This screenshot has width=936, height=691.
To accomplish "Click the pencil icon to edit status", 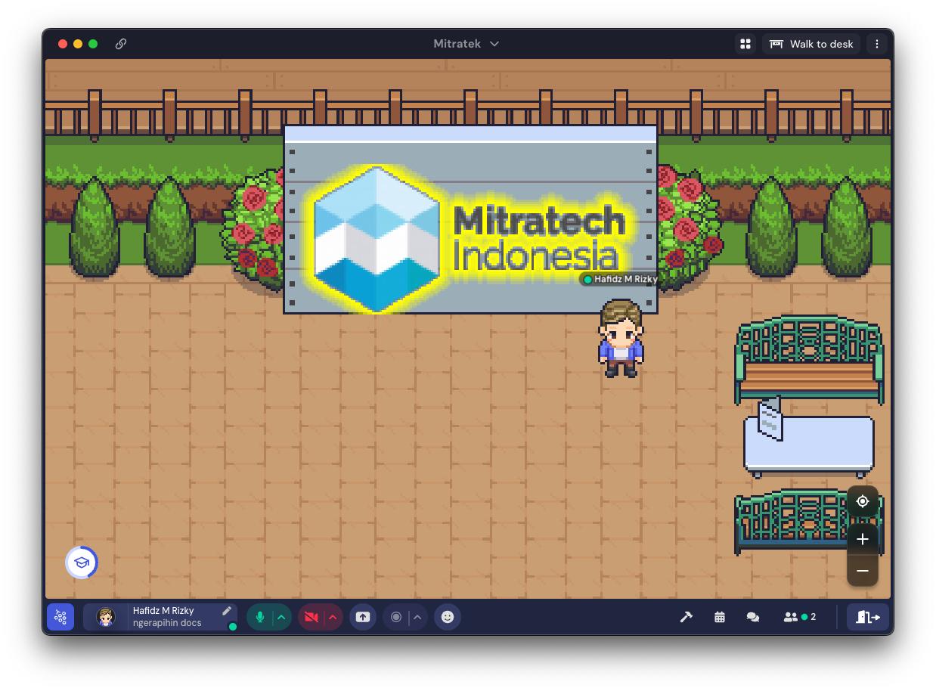I will tap(226, 611).
